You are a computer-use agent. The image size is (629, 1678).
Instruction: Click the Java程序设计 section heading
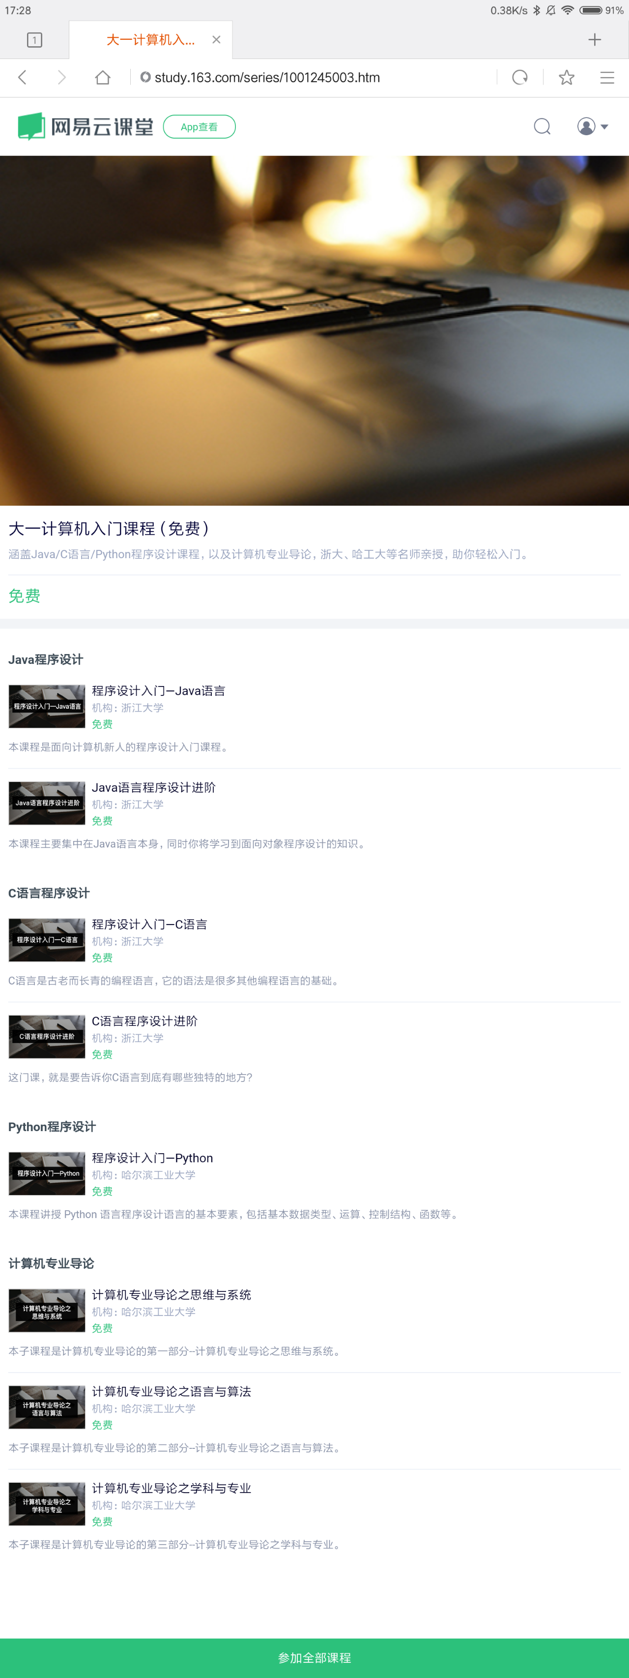coord(46,659)
